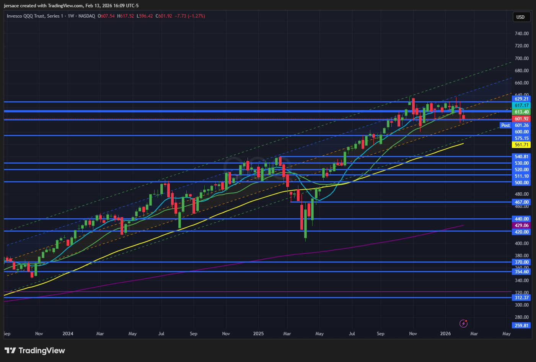The height and width of the screenshot is (362, 536).
Task: Select the 354.60 price level label
Action: [521, 272]
